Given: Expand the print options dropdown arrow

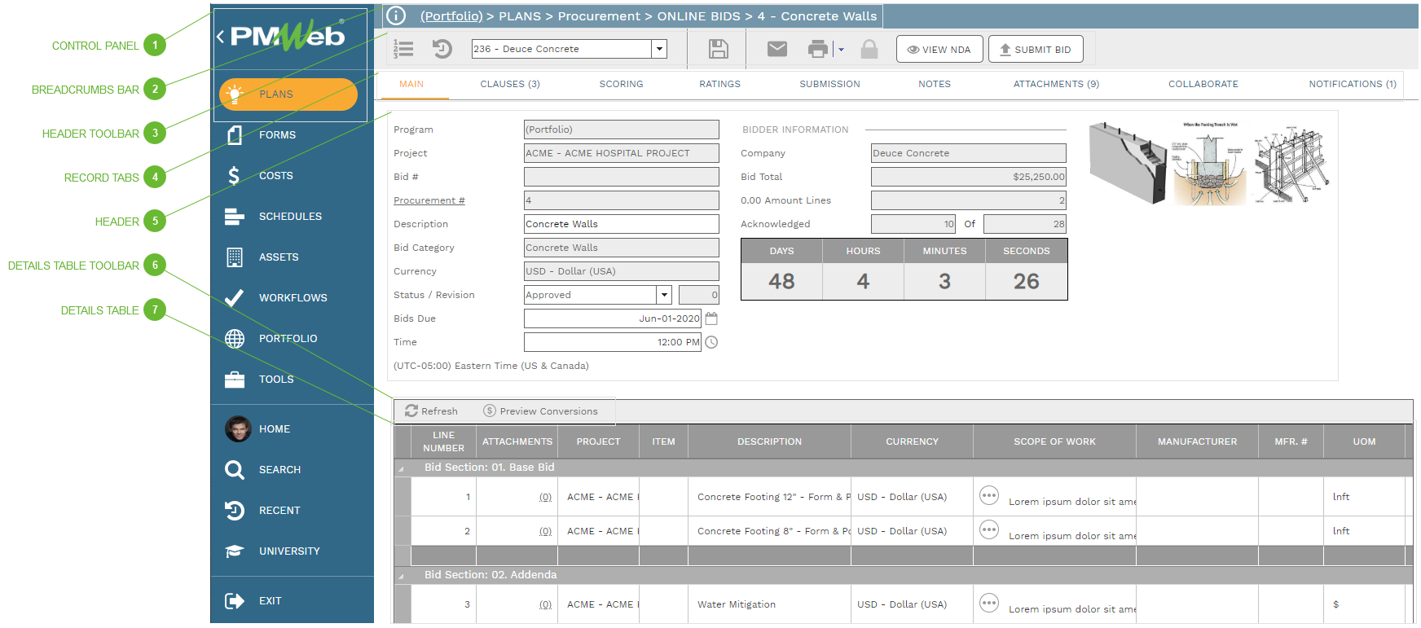Looking at the screenshot, I should coord(841,50).
